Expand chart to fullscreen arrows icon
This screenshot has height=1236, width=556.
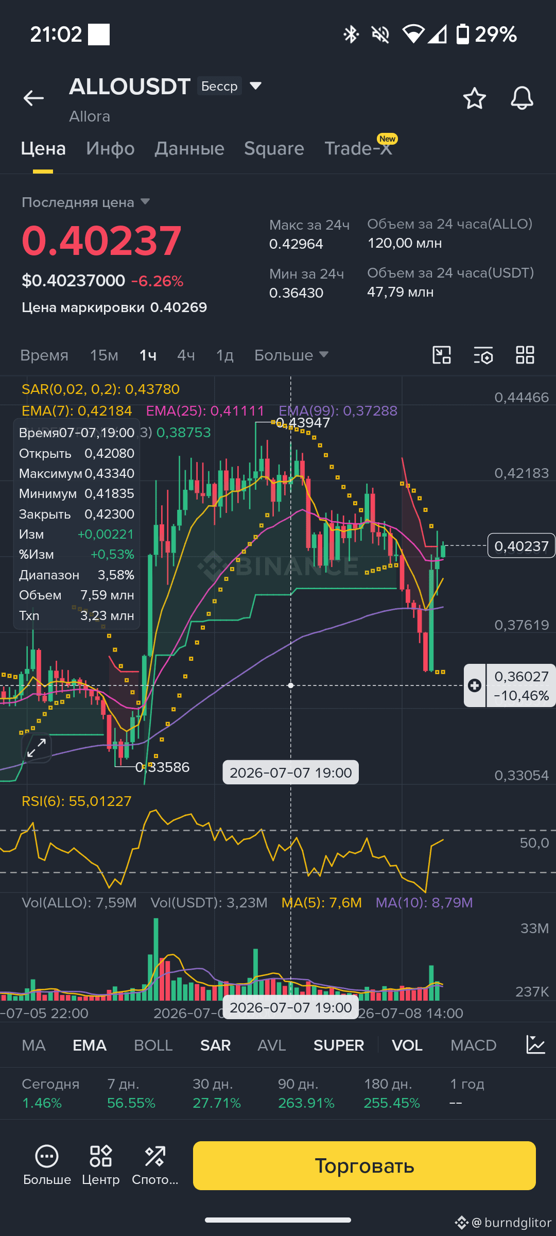click(37, 747)
